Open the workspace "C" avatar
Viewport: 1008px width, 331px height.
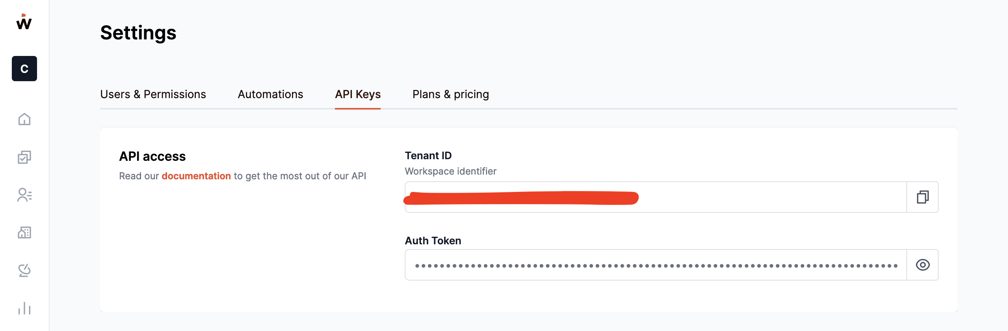[x=24, y=69]
